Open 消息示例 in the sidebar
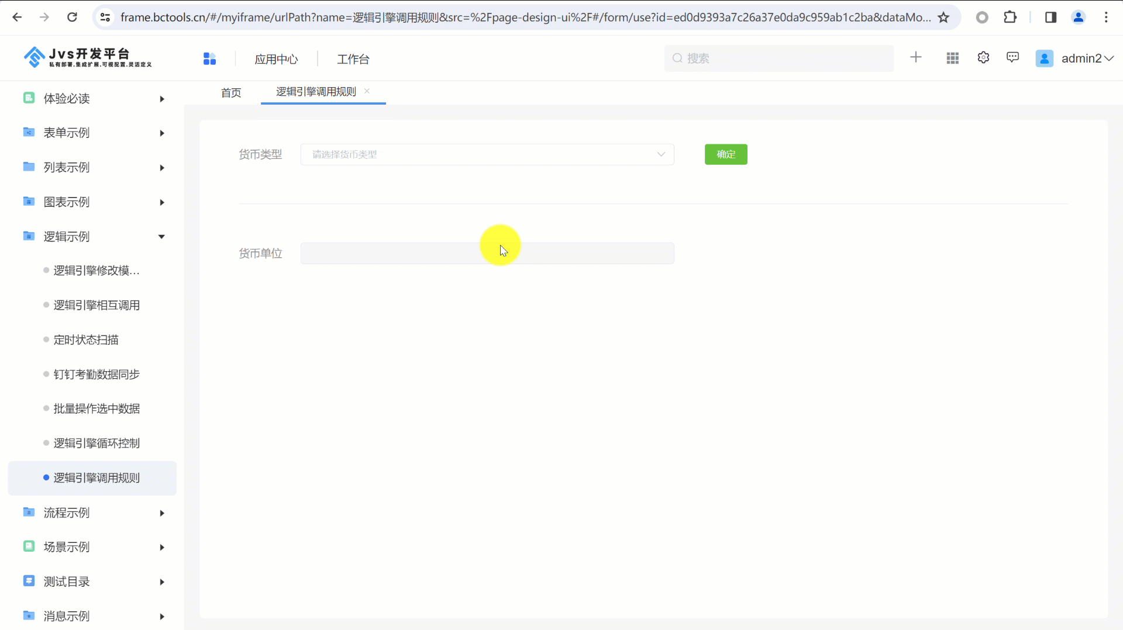Screen dimensions: 1123x630 pyautogui.click(x=67, y=616)
